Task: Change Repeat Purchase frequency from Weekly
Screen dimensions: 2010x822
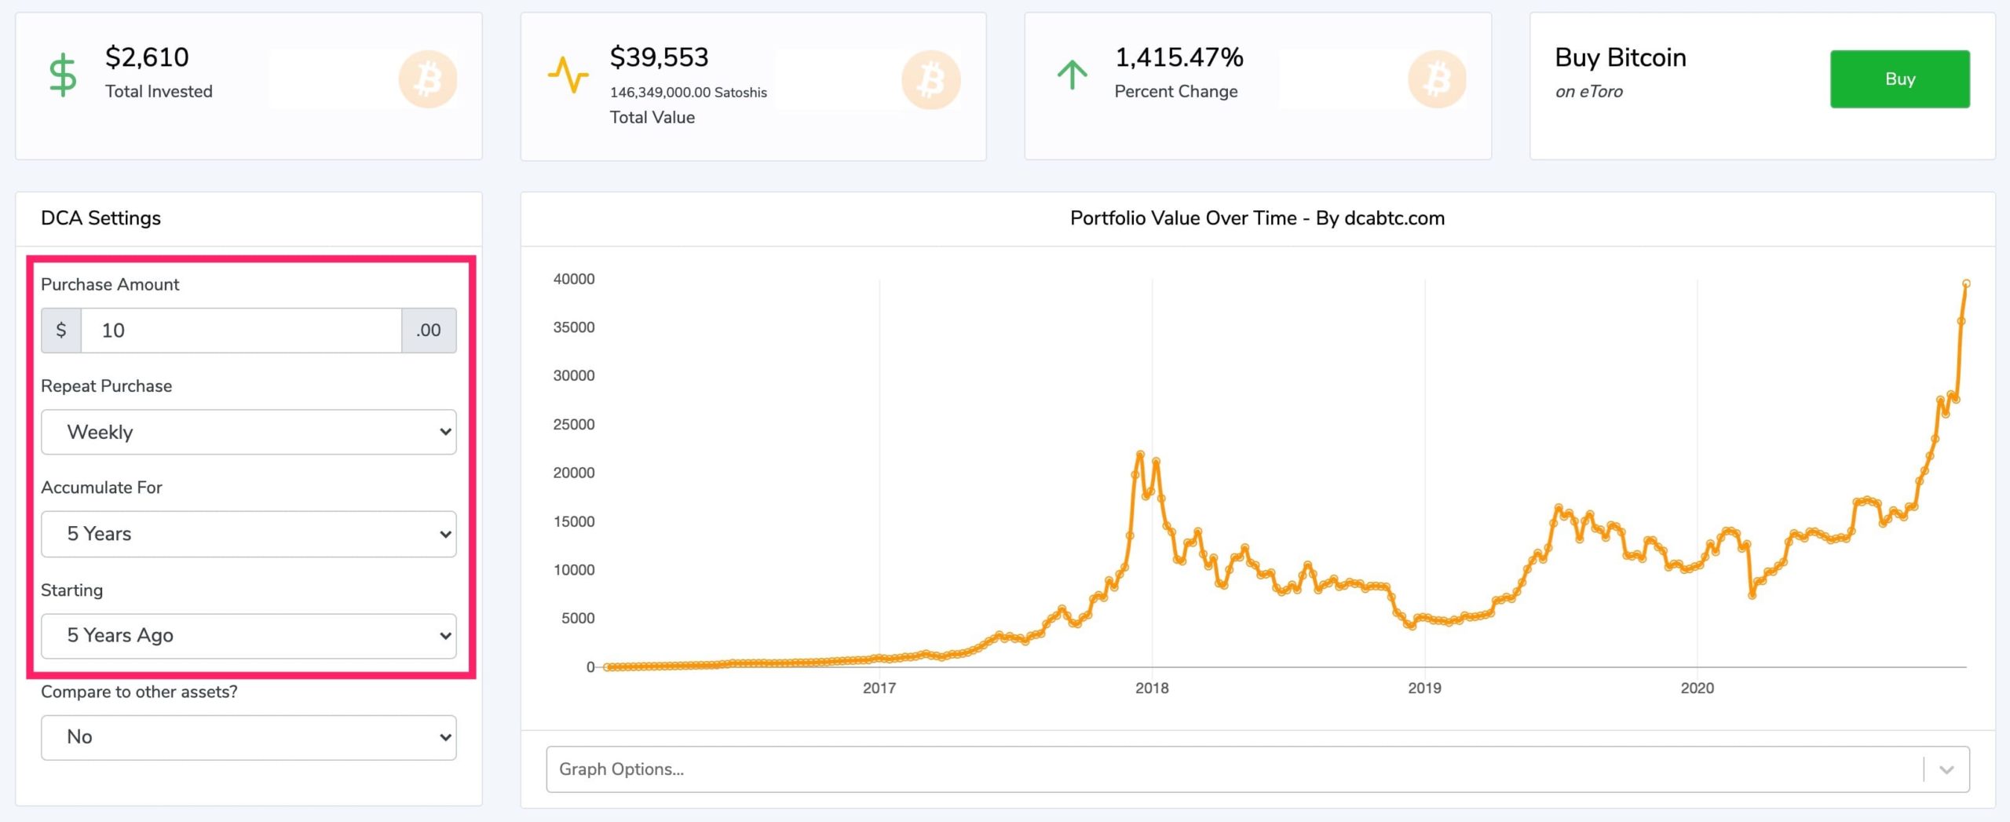Action: [x=248, y=432]
